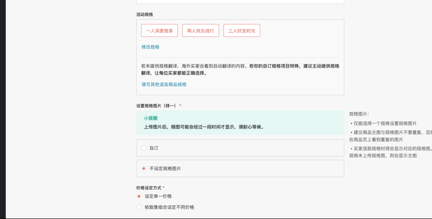Click the 设定单一价格 label text
432x219 pixels.
(158, 196)
